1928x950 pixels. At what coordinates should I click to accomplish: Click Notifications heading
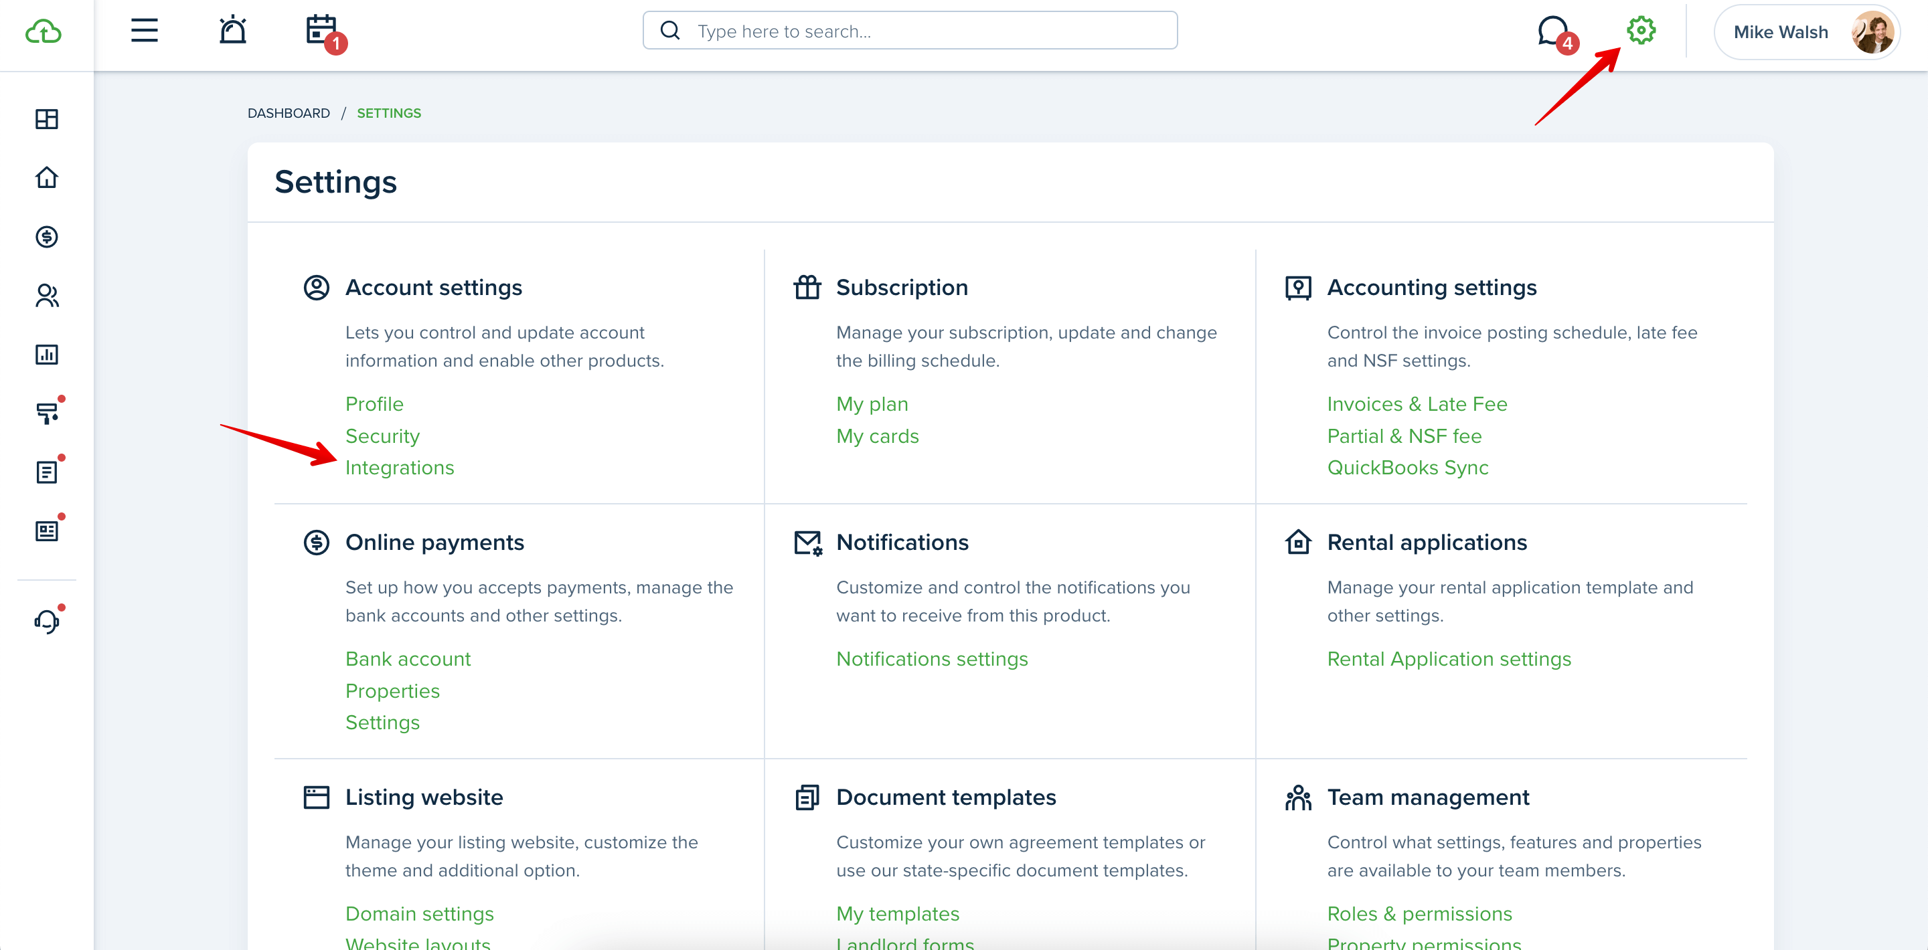(x=902, y=543)
